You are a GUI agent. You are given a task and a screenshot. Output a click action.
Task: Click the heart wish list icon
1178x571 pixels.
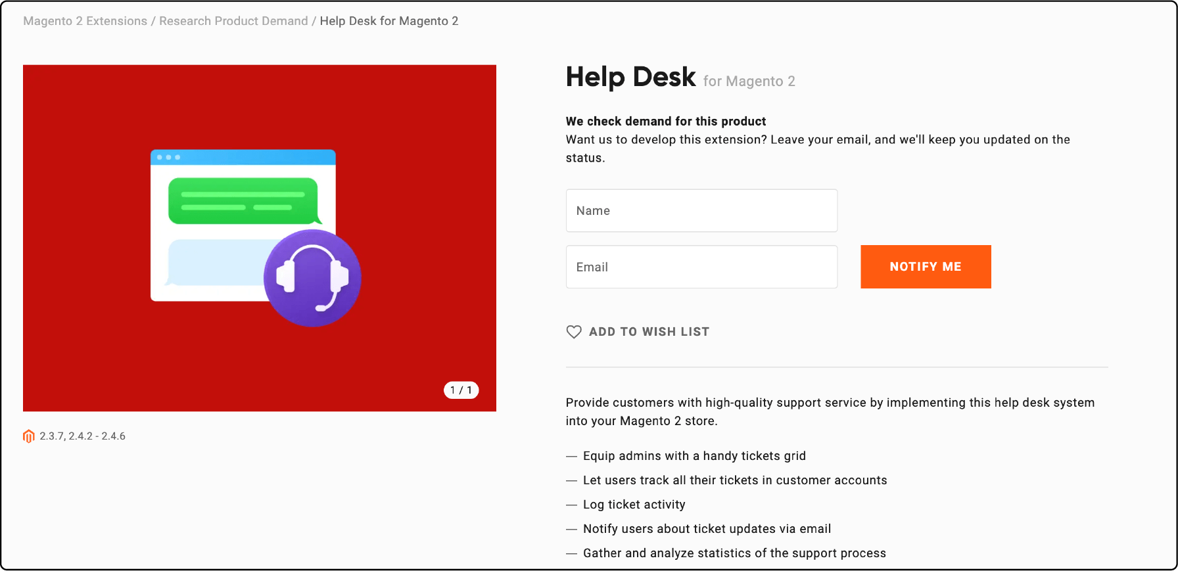(574, 332)
